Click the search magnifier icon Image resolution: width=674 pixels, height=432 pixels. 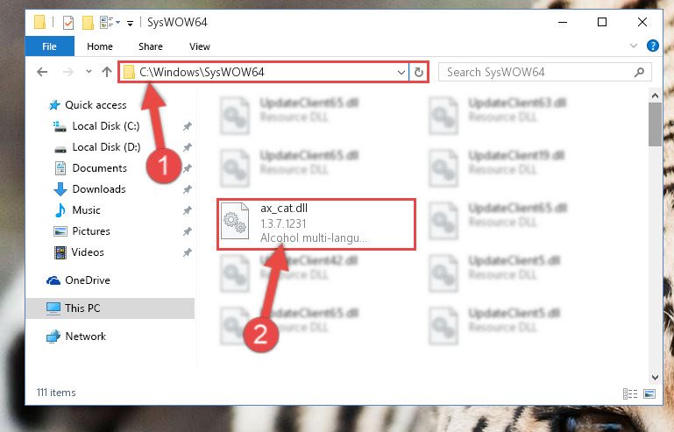(639, 72)
